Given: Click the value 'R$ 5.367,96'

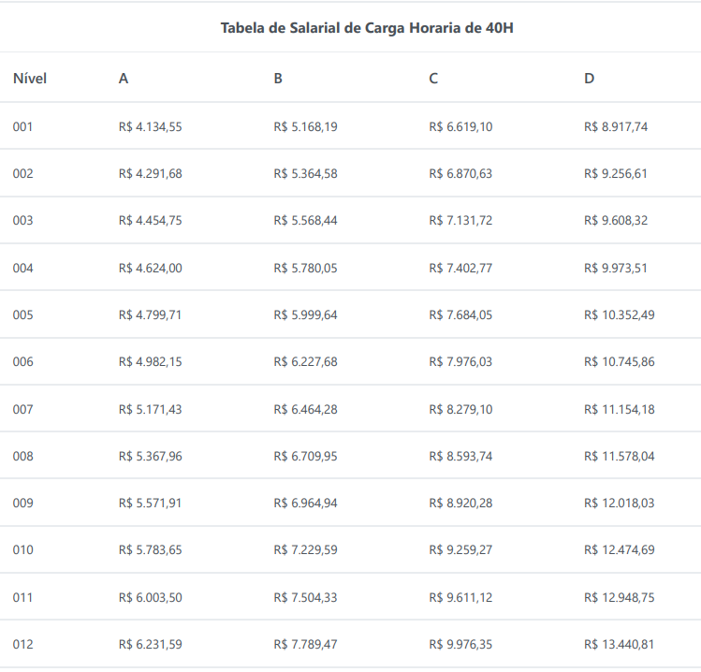Looking at the screenshot, I should [150, 456].
